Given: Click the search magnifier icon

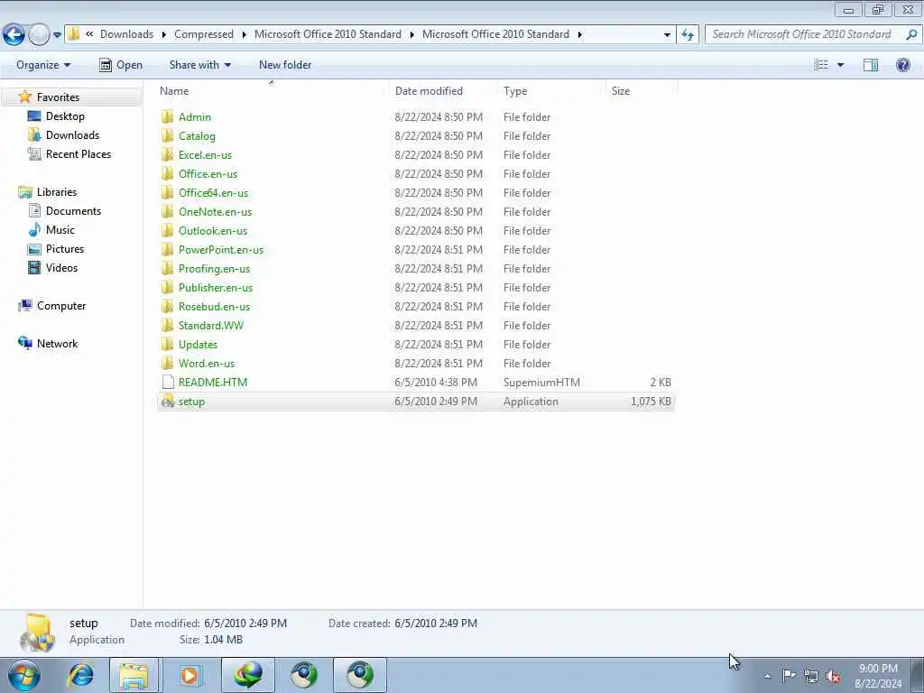Looking at the screenshot, I should [x=910, y=34].
